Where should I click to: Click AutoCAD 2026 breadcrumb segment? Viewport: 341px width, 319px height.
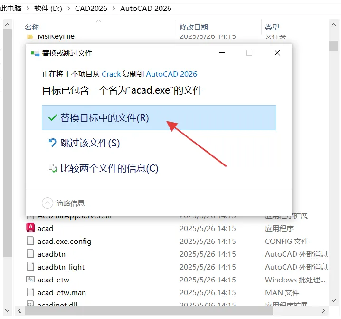coord(146,9)
